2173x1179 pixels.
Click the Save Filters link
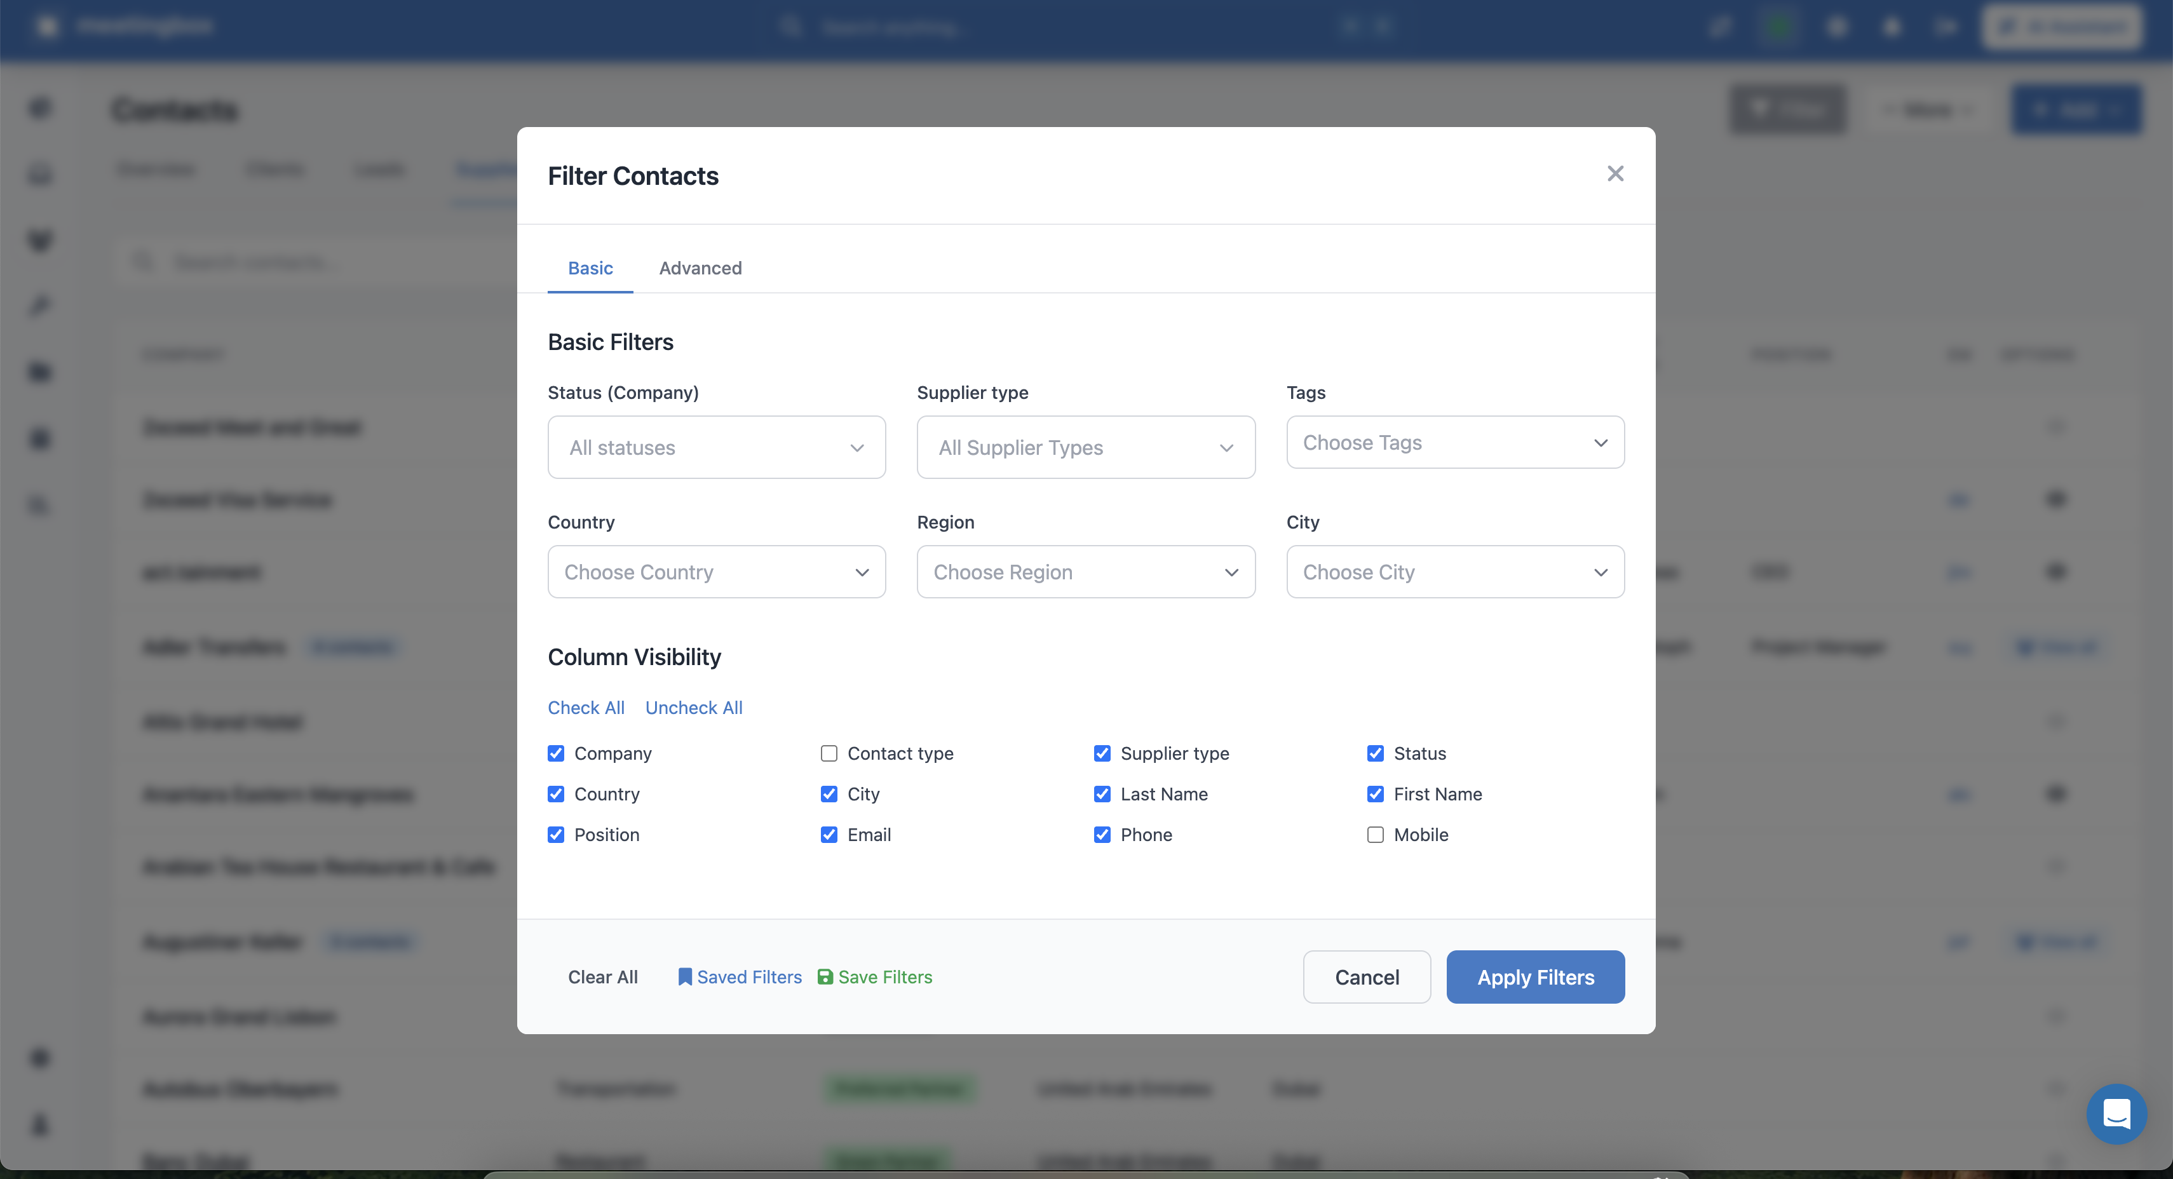click(x=875, y=976)
